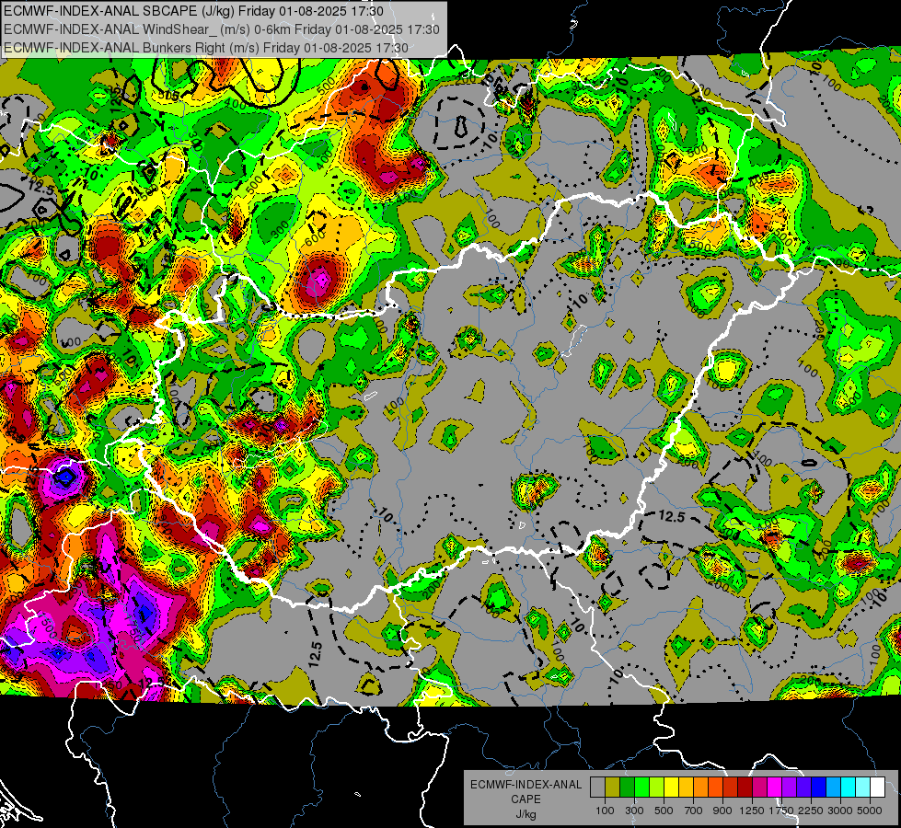Screen dimensions: 901x828
Task: Click the ECMWF-INDEX-ANAL label in the legend
Action: [526, 785]
